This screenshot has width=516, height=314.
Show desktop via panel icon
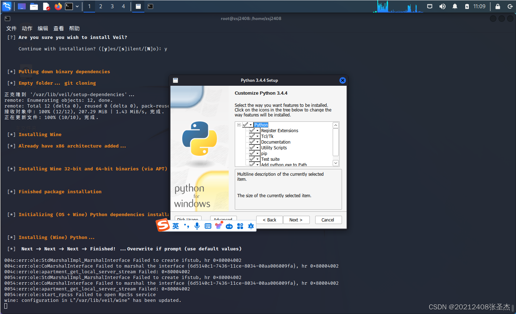(21, 6)
